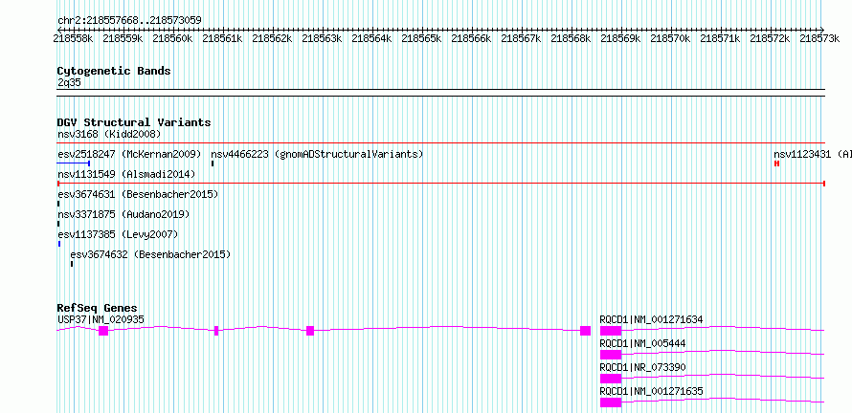Image resolution: width=852 pixels, height=413 pixels.
Task: Click the Cytogenetic Bands track heading
Action: tap(114, 71)
